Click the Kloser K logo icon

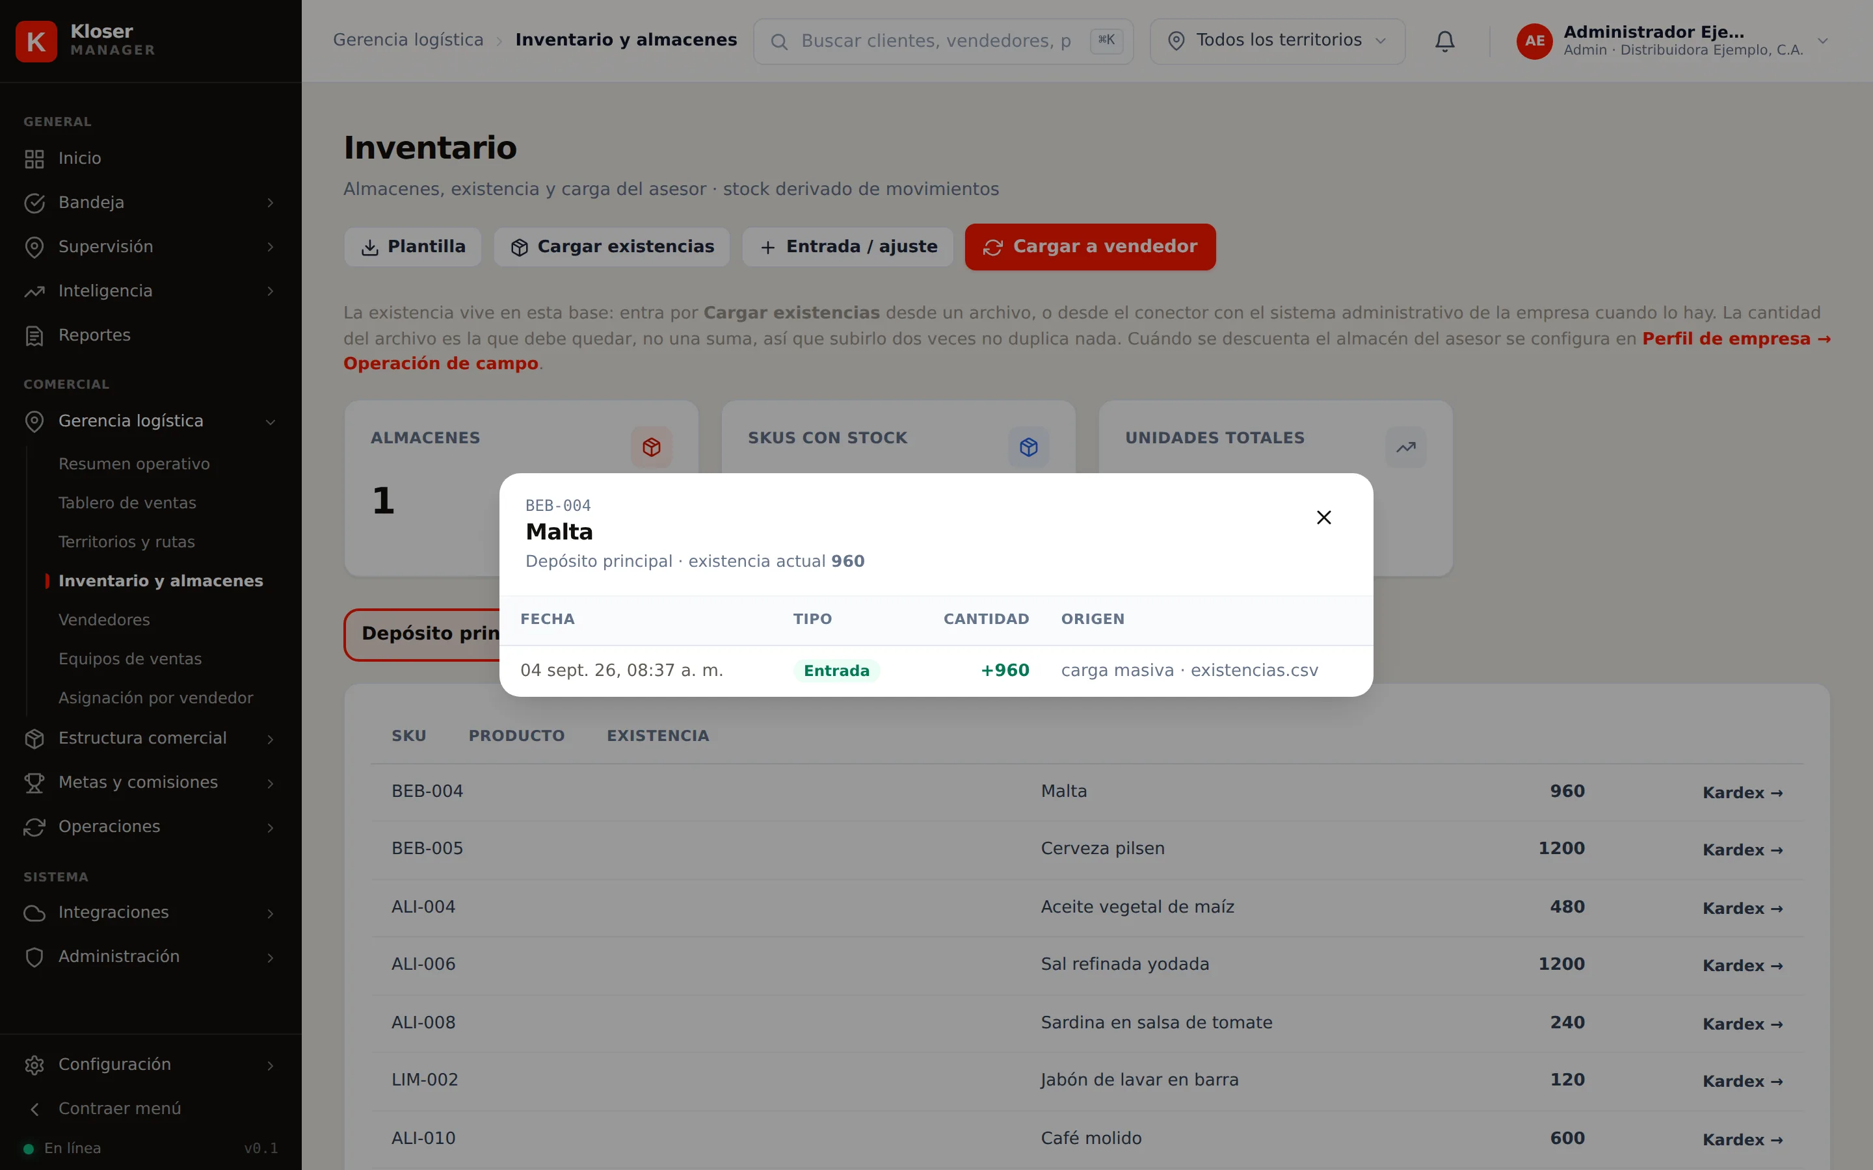coord(36,41)
